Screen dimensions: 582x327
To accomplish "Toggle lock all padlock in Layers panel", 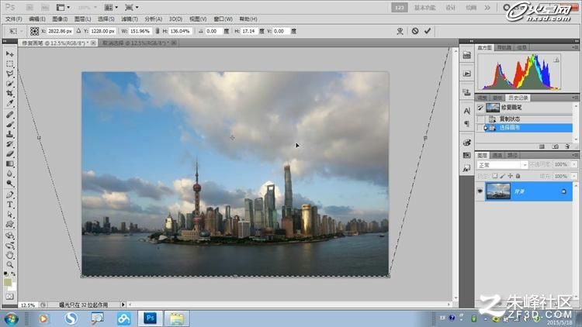I will point(518,176).
